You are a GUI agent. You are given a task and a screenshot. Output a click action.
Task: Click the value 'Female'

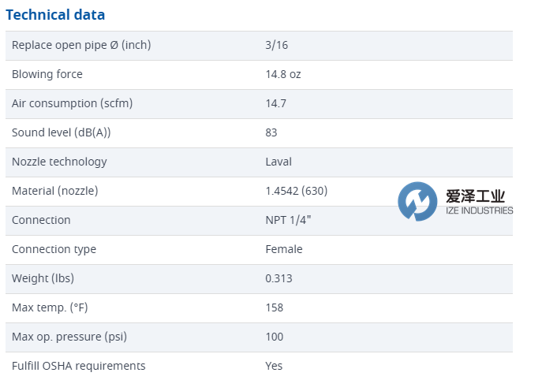click(x=284, y=249)
